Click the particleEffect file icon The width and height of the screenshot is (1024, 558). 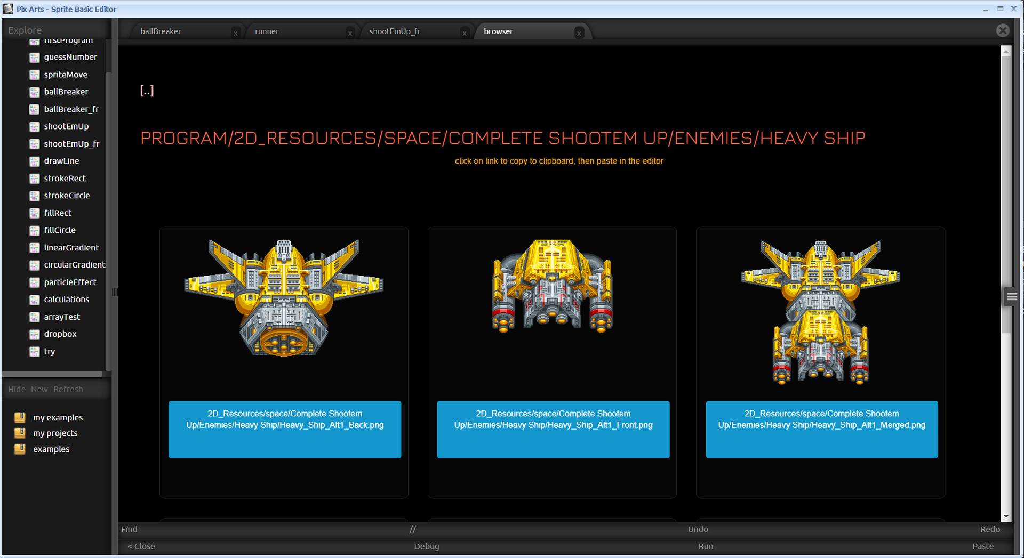(x=35, y=282)
